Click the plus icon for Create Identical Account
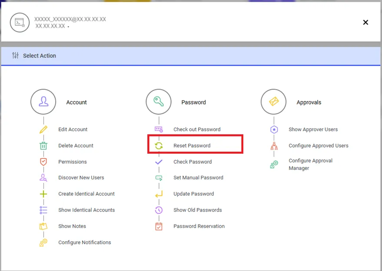This screenshot has height=271, width=382. 43,194
